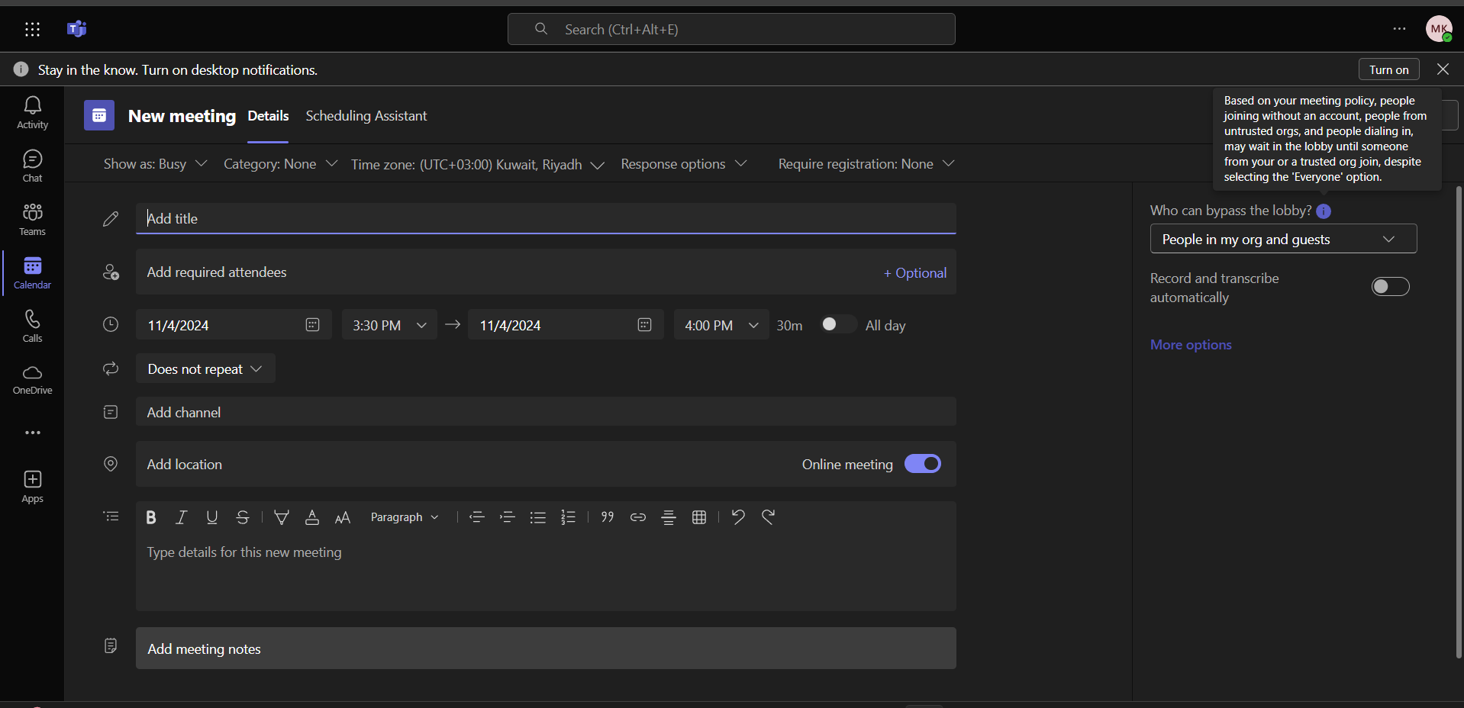
Task: Undo the last edit in editor
Action: point(737,517)
